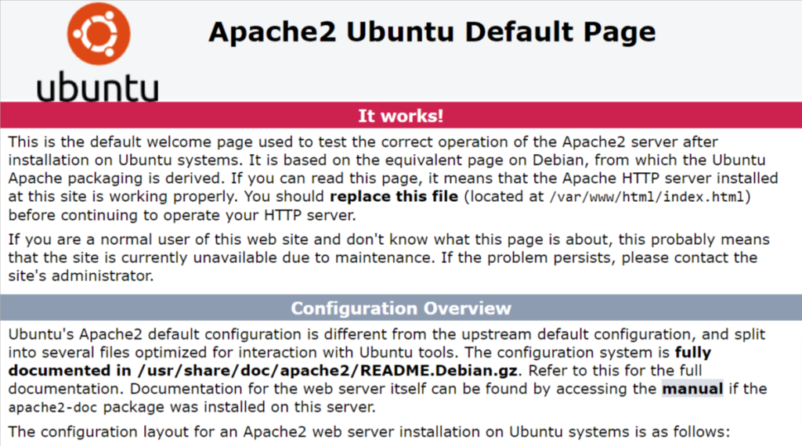
Task: Click the Configuration Overview section heading
Action: tap(400, 308)
